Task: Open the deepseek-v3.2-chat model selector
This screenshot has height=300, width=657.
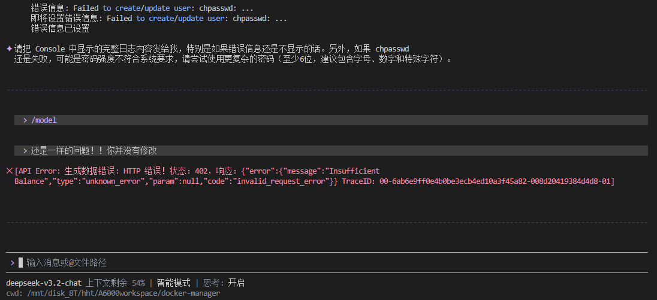Action: [x=44, y=283]
